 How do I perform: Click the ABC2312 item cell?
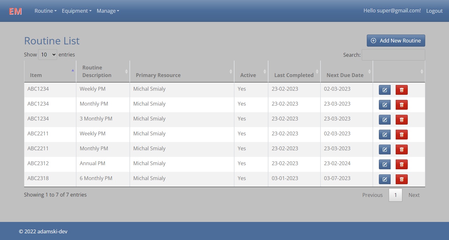(50, 165)
